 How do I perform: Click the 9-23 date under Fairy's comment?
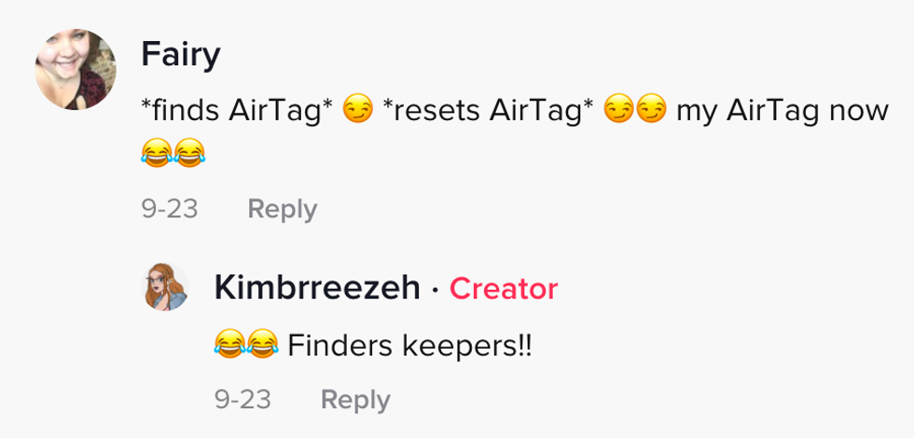(170, 209)
